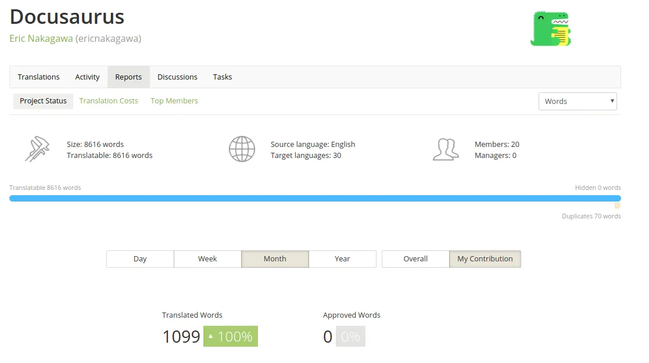
Task: Click the approved words count 0
Action: click(x=328, y=336)
